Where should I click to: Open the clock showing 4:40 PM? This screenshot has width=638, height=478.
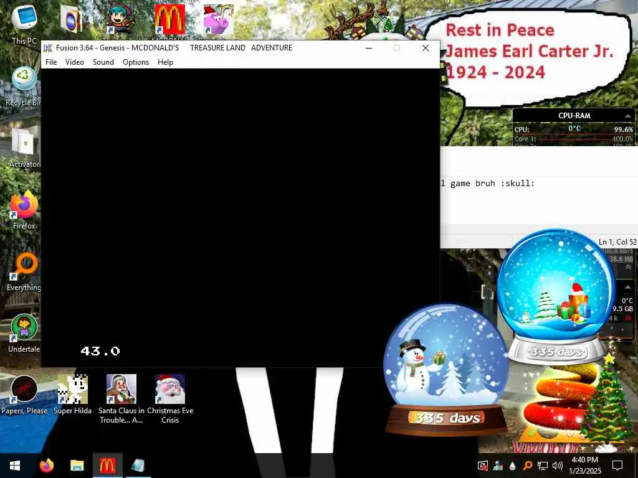click(x=585, y=466)
